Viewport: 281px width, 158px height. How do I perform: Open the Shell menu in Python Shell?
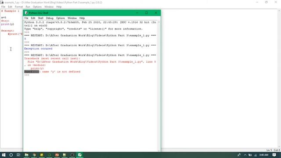pyautogui.click(x=40, y=18)
